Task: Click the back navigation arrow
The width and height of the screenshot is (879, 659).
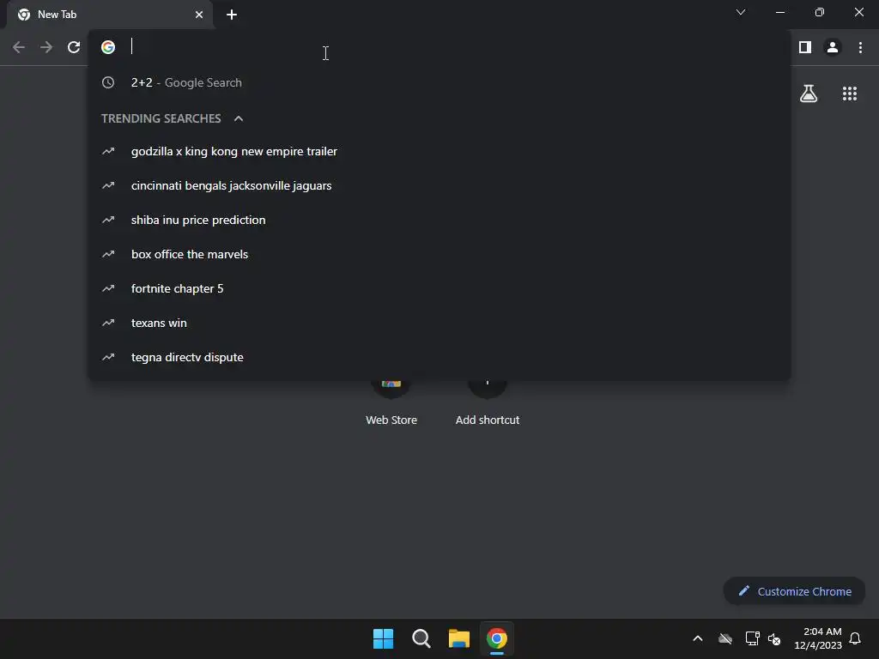Action: (x=19, y=47)
